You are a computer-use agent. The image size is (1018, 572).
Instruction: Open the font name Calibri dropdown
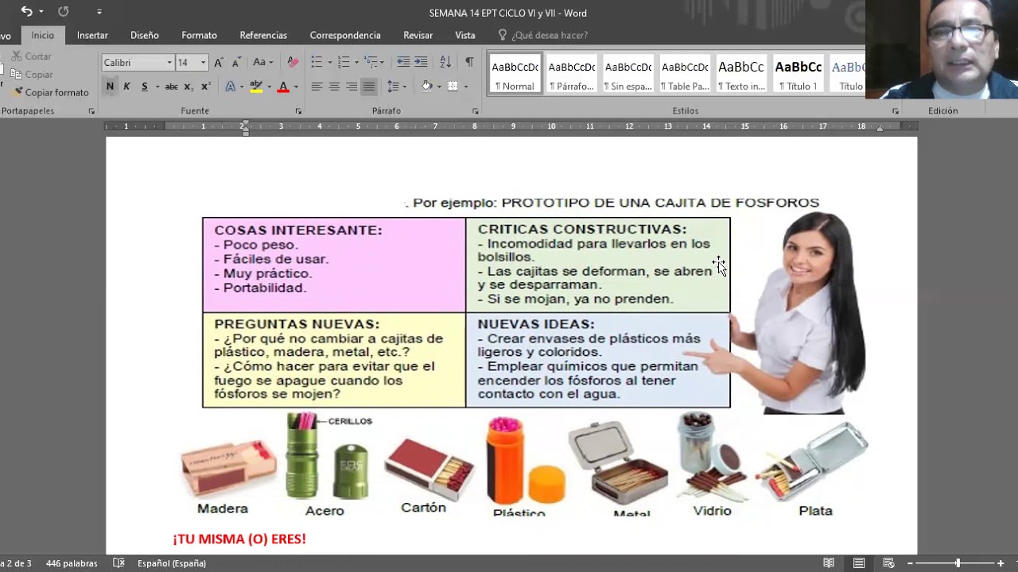[169, 62]
